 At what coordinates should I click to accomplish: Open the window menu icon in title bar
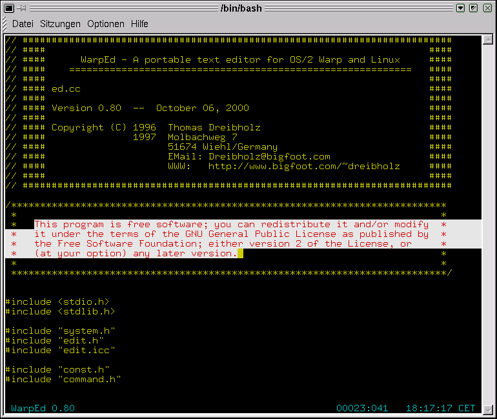tap(9, 8)
